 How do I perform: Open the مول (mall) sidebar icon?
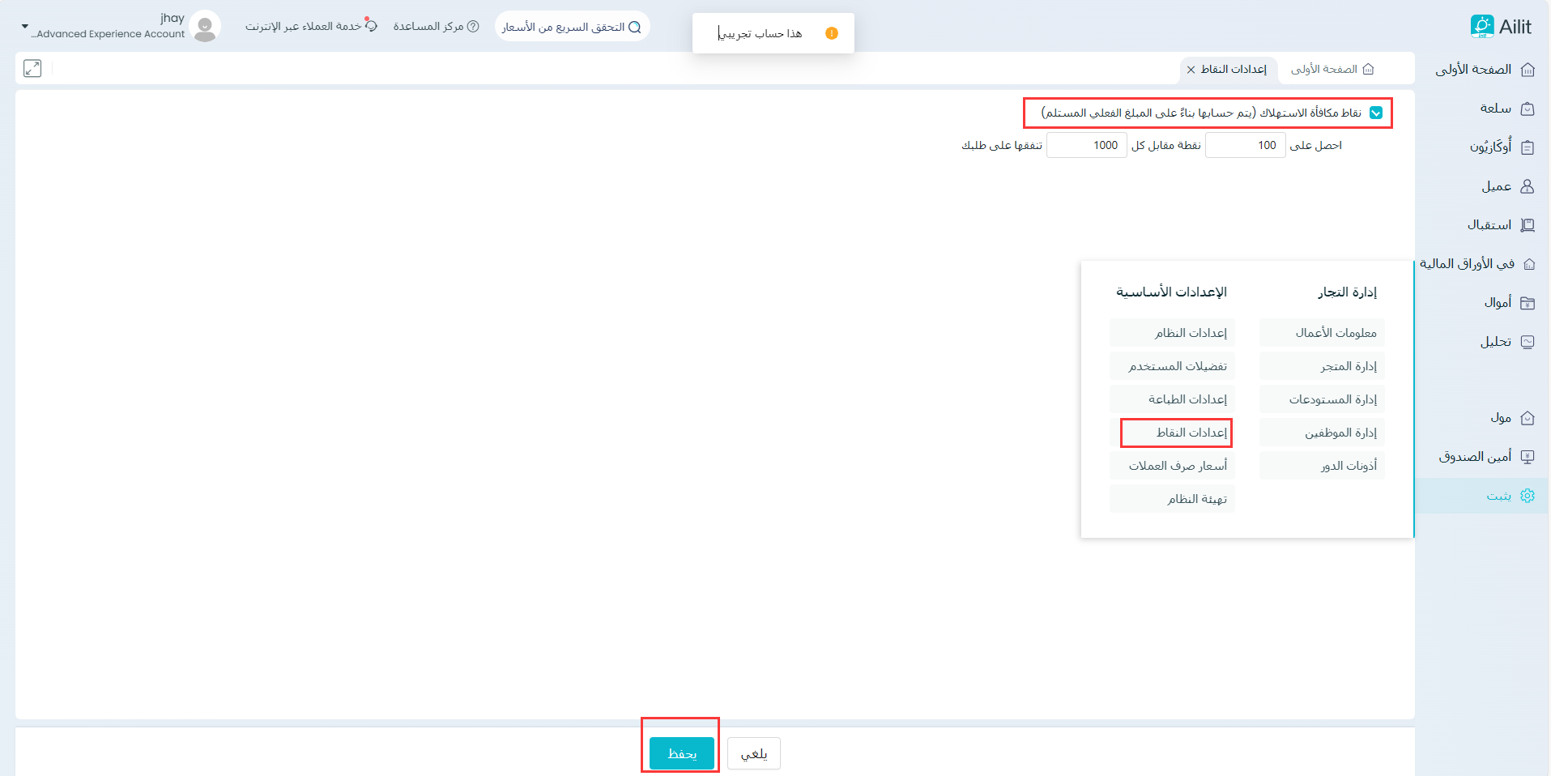(x=1528, y=418)
